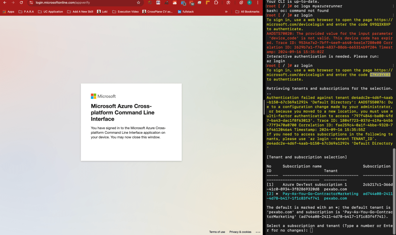Click the highlighted device code C7KV3YX83 in terminal
The height and width of the screenshot is (235, 396).
(x=380, y=75)
